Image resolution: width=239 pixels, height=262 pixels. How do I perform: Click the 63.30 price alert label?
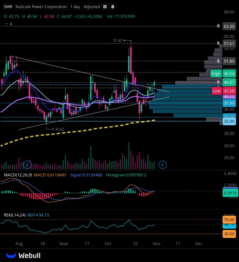(x=229, y=27)
